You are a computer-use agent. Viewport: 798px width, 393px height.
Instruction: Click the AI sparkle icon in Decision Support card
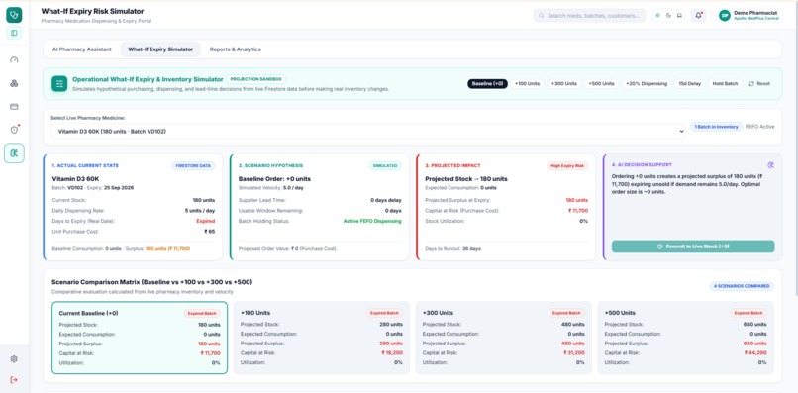coord(771,165)
